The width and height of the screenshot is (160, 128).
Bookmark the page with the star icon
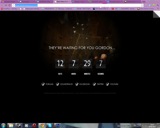click(x=142, y=5)
